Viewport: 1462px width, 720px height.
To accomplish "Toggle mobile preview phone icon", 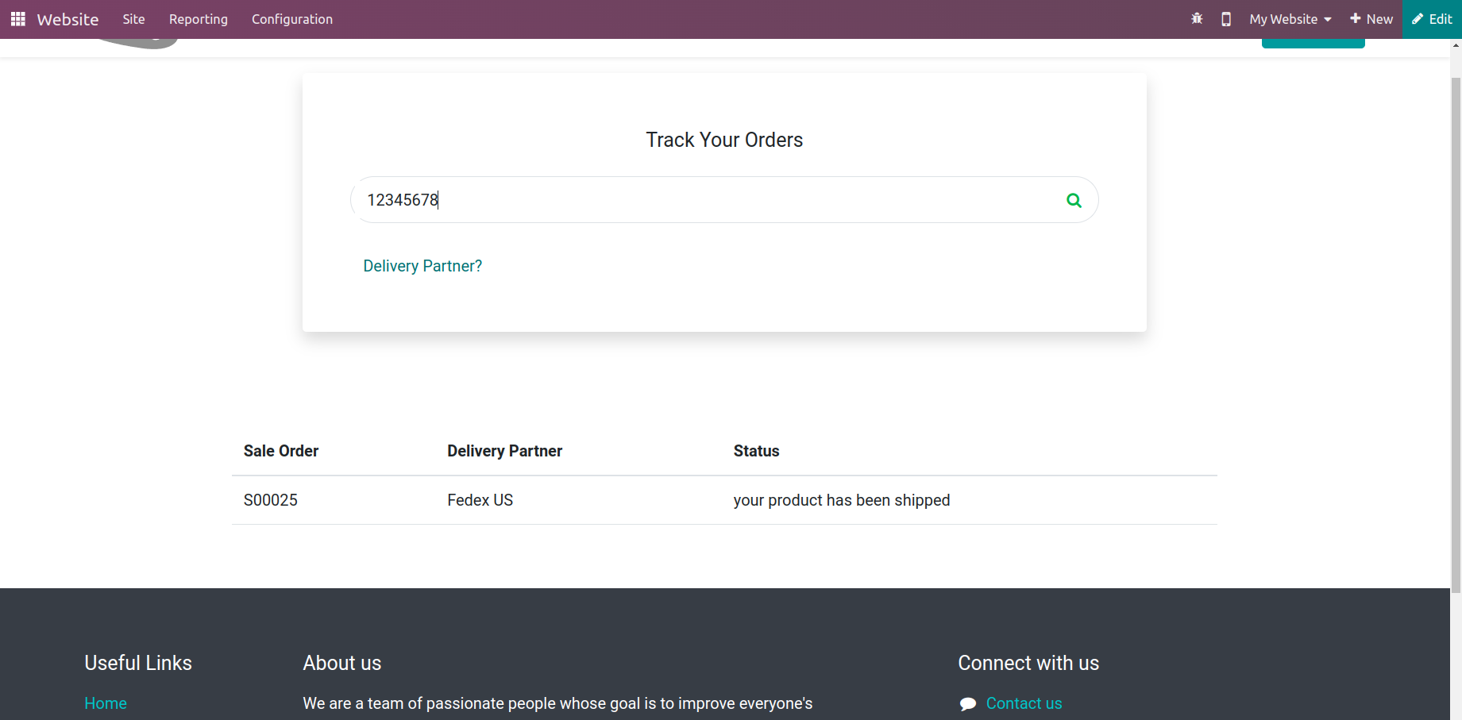I will 1226,19.
